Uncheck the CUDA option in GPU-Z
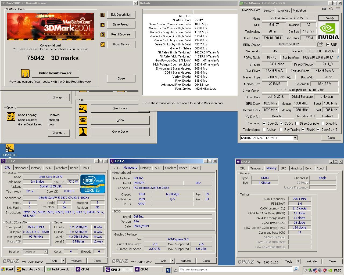This screenshot has width=344, height=275. click(x=281, y=123)
